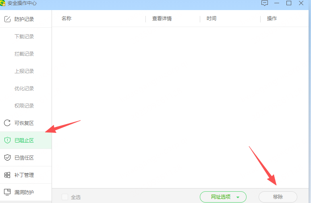This screenshot has height=203, width=311.
Task: Click the 名称 column header
Action: pos(66,19)
